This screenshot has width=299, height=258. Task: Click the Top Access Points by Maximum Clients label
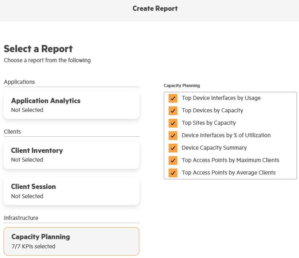coord(230,160)
